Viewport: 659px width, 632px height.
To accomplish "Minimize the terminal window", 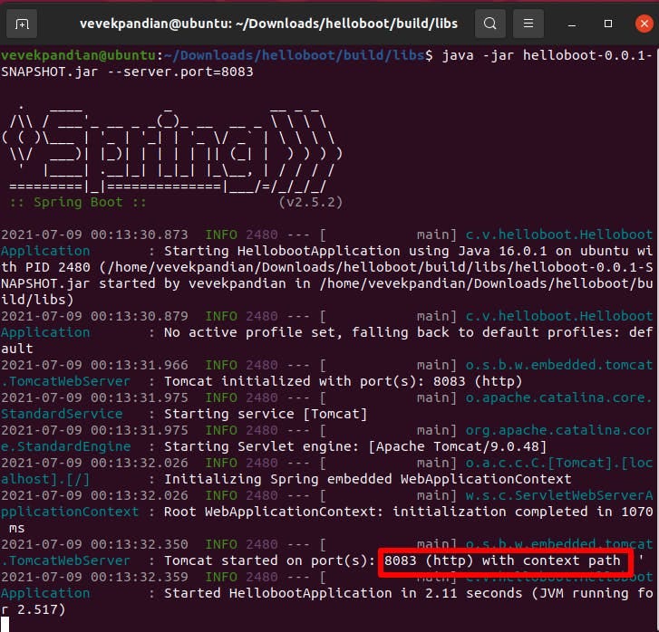I will pyautogui.click(x=572, y=24).
